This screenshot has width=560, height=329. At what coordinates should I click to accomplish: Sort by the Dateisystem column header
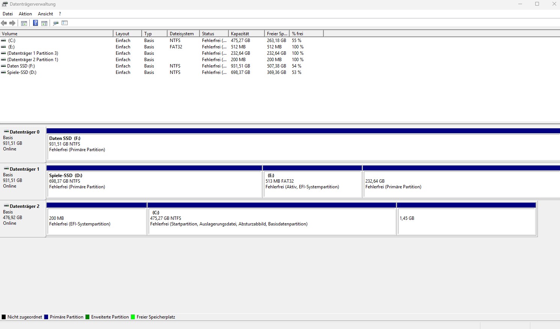pos(183,33)
